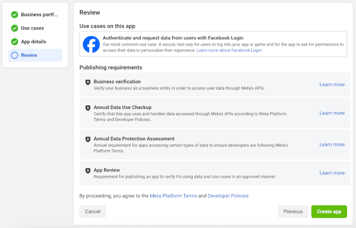Click the Annual Data Protection Assessment shield icon
The image size is (356, 228).
click(88, 139)
